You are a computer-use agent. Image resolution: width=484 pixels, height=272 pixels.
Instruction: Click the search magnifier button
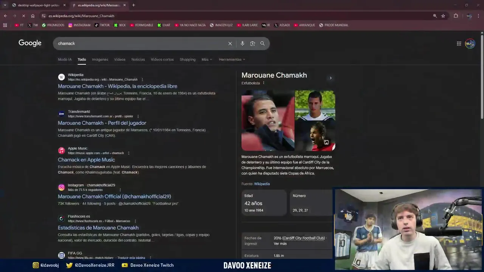[x=262, y=43]
